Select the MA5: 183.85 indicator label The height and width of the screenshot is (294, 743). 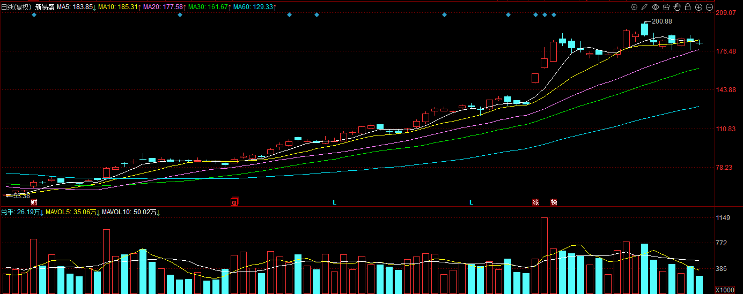[x=77, y=7]
